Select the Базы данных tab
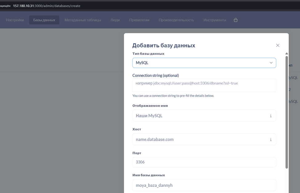 tap(44, 20)
